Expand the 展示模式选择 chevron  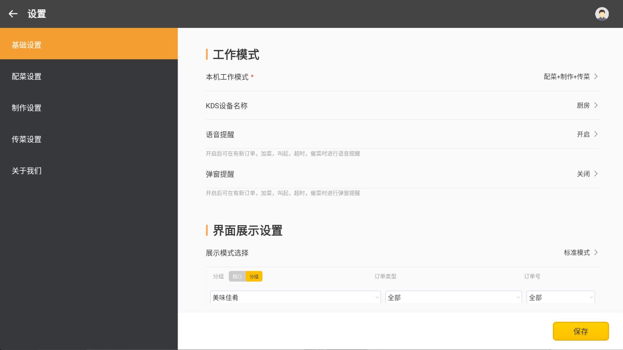596,252
